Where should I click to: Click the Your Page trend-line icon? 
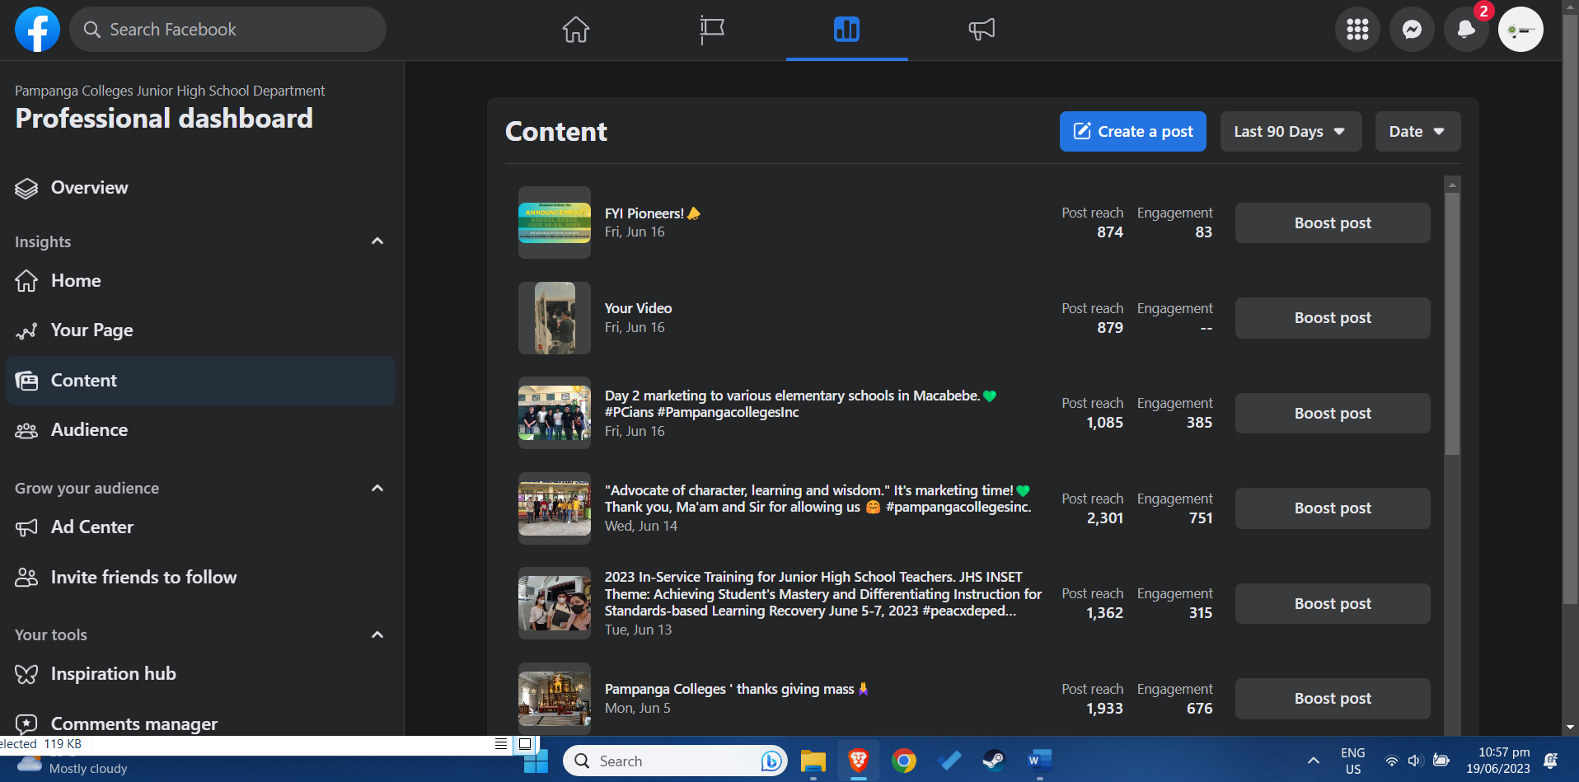click(x=26, y=331)
